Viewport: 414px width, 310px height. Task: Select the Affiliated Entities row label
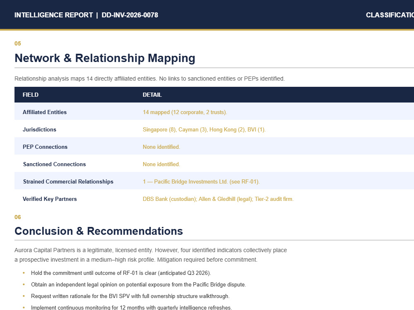(45, 112)
